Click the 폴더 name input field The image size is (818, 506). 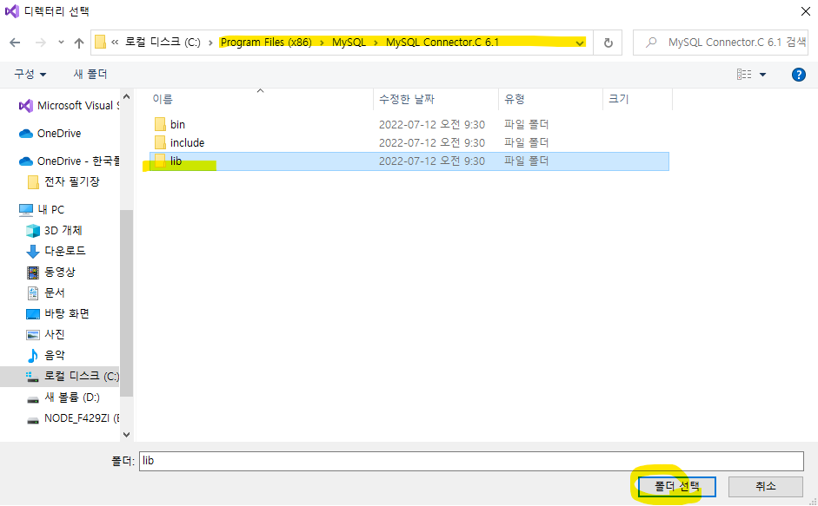(471, 461)
